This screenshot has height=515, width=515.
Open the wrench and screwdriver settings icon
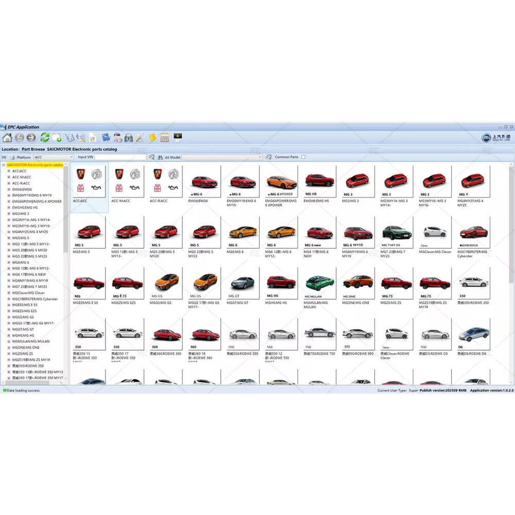140,138
